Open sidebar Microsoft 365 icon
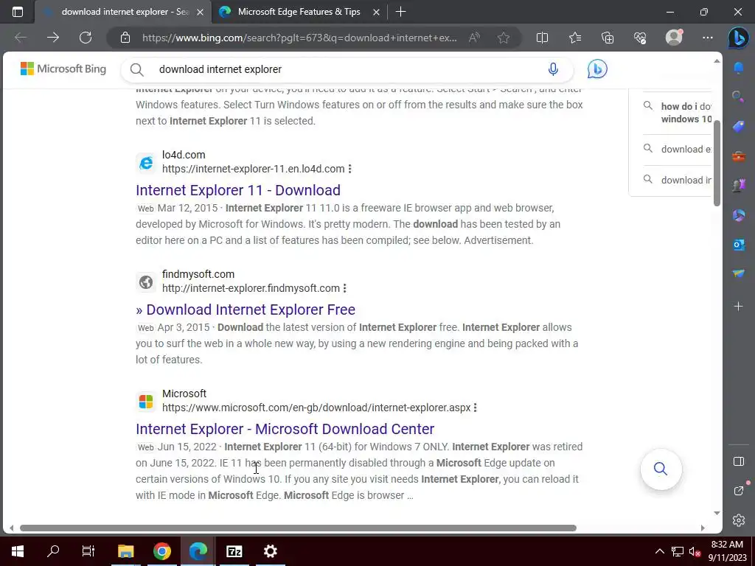Viewport: 755px width, 566px height. (739, 215)
